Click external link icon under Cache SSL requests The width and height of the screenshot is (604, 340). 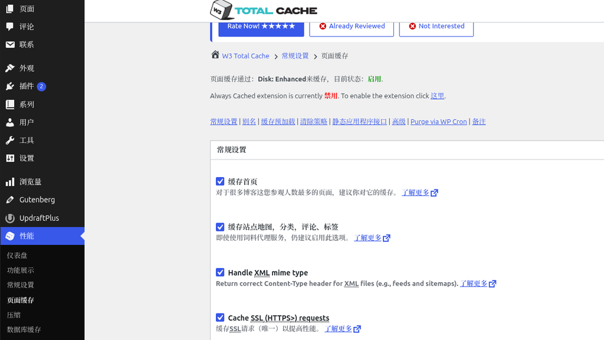357,329
